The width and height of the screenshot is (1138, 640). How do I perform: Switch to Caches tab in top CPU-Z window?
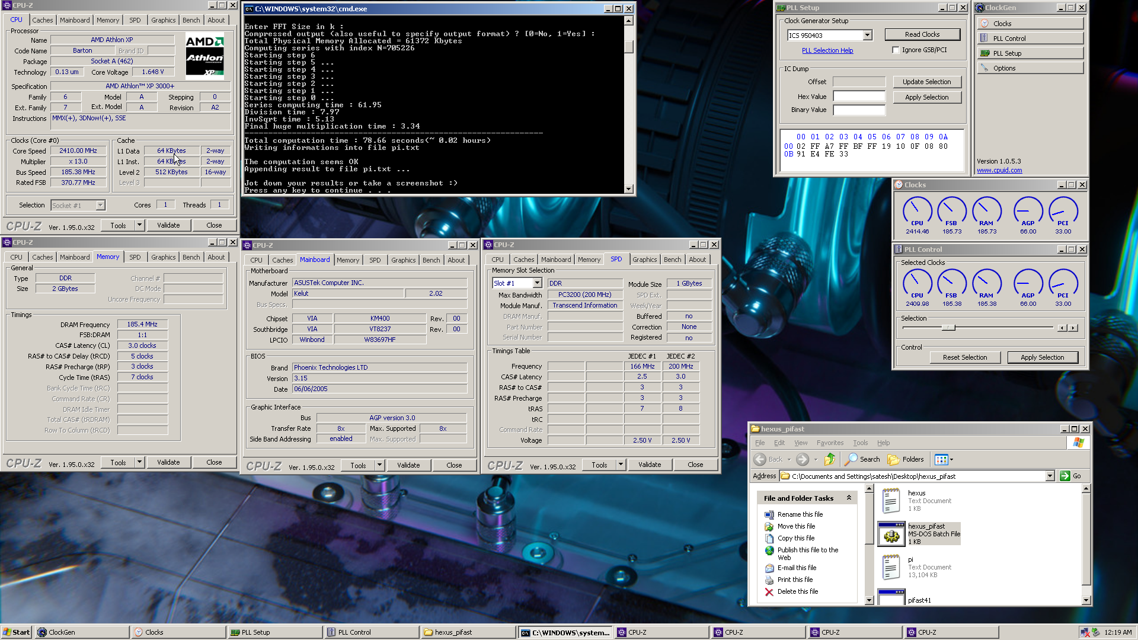click(x=43, y=20)
